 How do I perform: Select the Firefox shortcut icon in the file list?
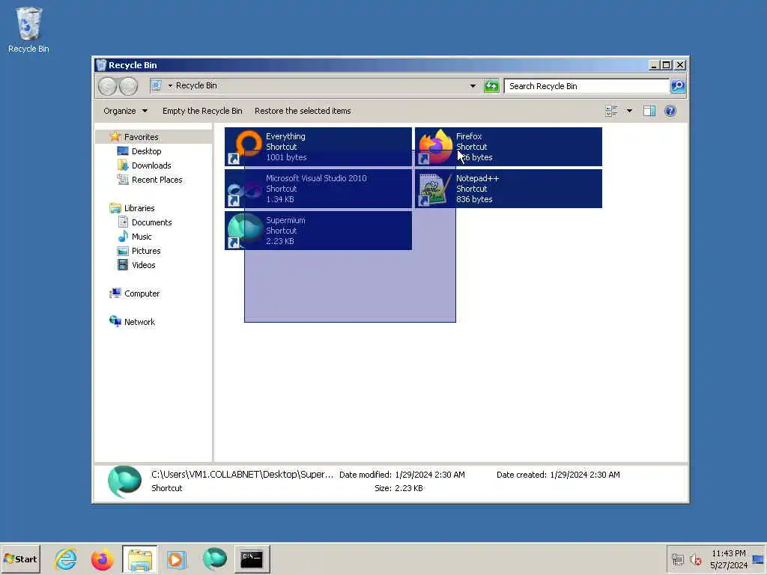[x=435, y=147]
